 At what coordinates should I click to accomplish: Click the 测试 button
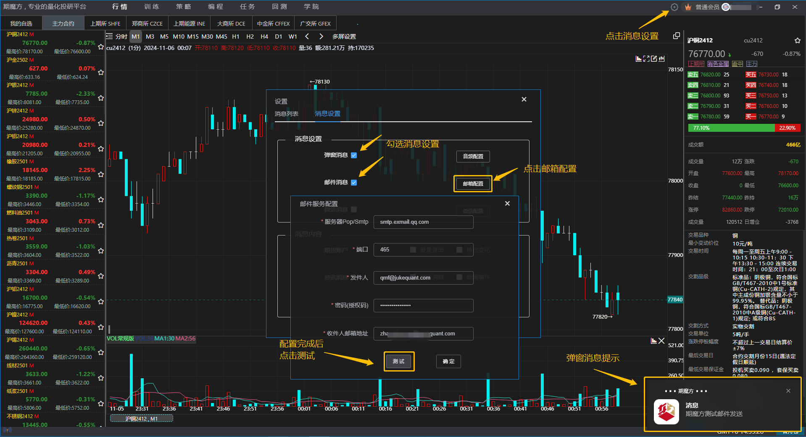tap(399, 361)
